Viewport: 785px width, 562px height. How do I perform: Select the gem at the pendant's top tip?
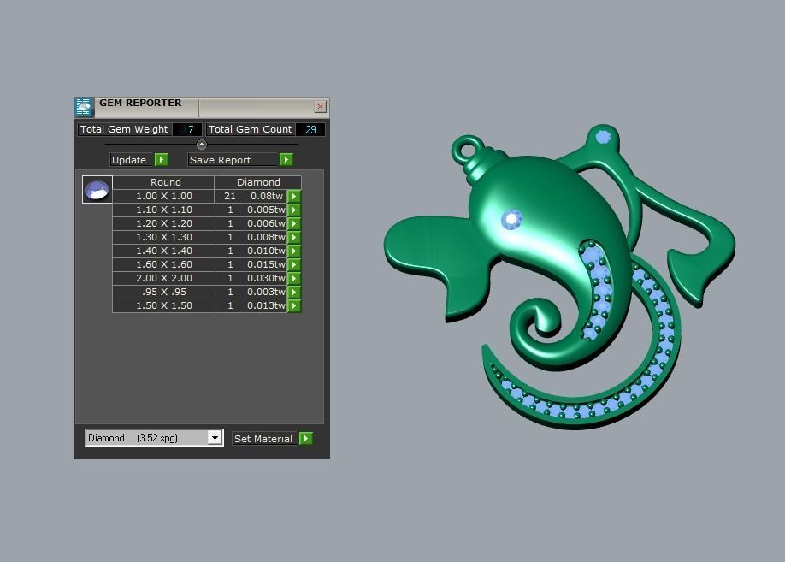point(604,136)
